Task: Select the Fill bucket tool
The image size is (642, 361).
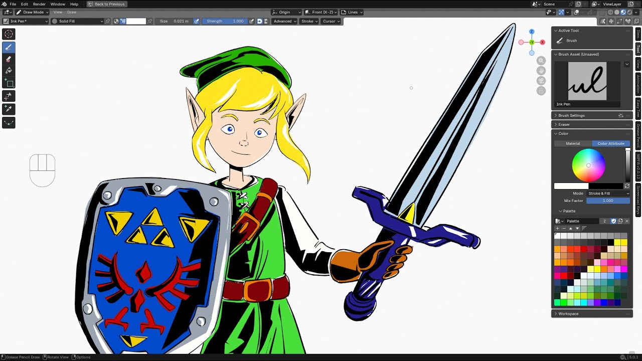Action: [x=9, y=71]
